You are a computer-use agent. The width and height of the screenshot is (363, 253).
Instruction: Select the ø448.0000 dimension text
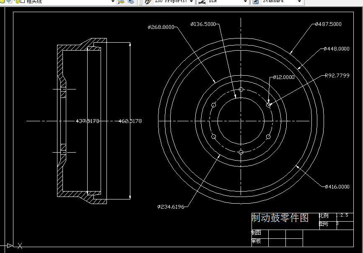pyautogui.click(x=337, y=49)
